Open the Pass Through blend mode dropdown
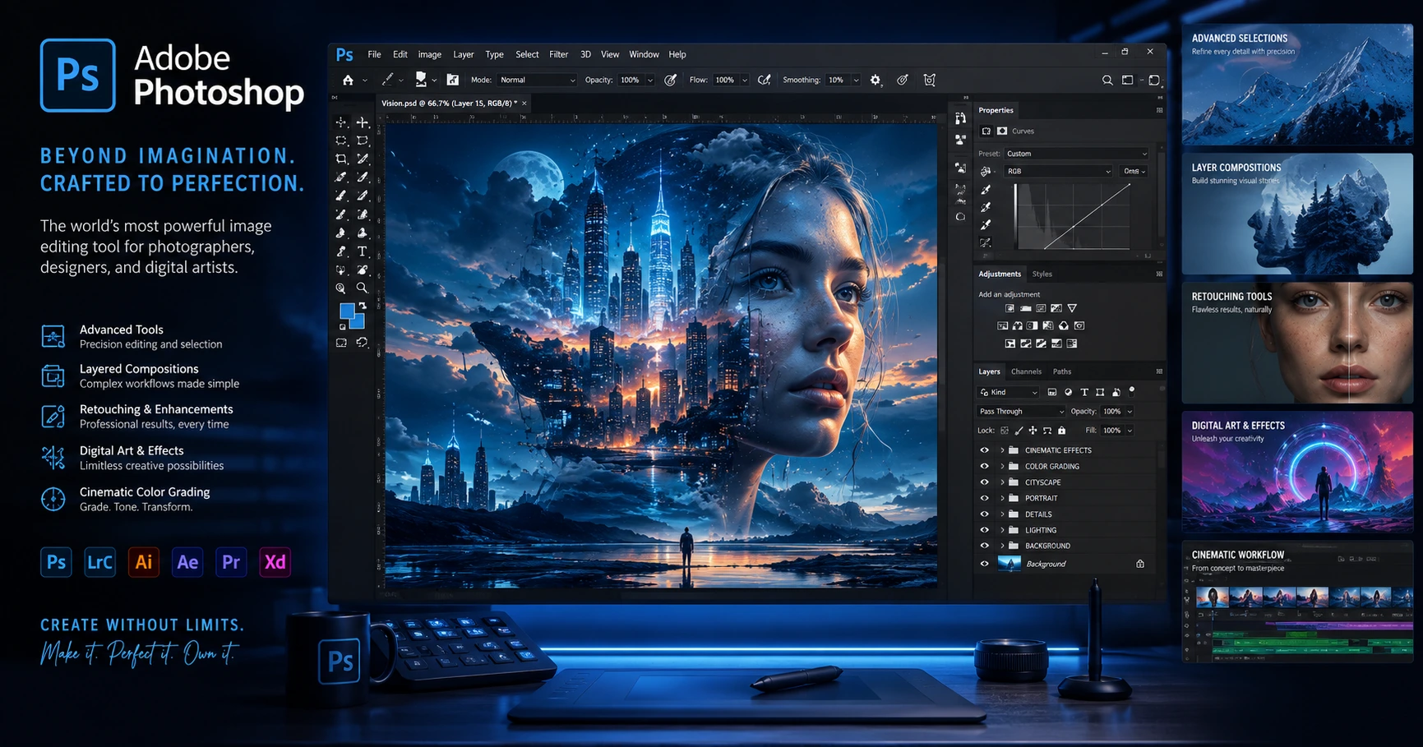The image size is (1423, 747). click(x=1021, y=412)
